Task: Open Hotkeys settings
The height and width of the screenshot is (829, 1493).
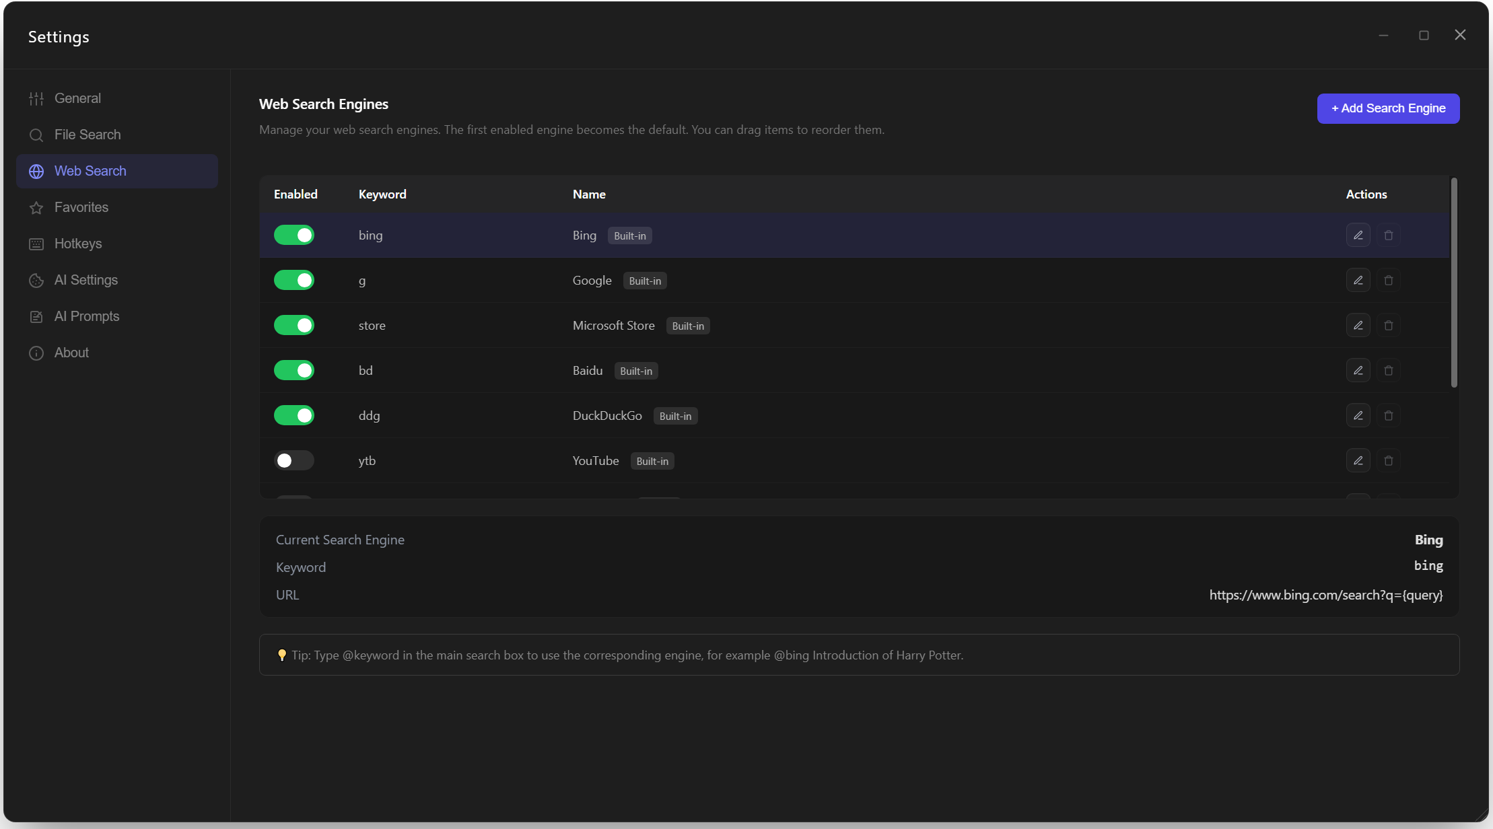Action: point(117,244)
